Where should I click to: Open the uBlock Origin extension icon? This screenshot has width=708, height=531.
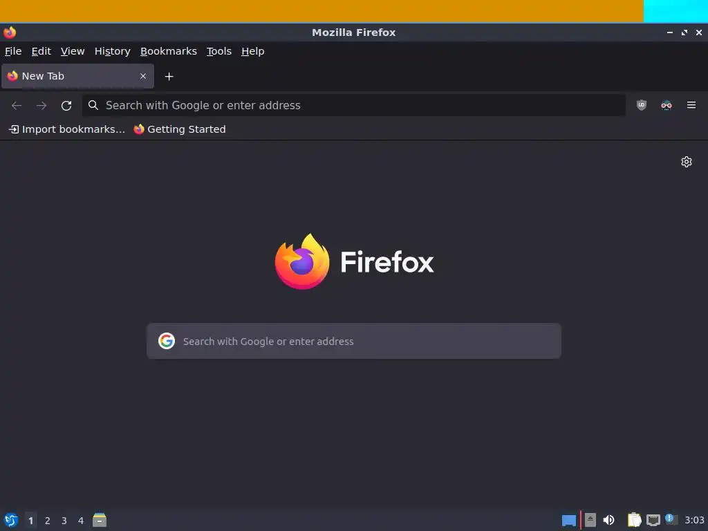(x=641, y=105)
